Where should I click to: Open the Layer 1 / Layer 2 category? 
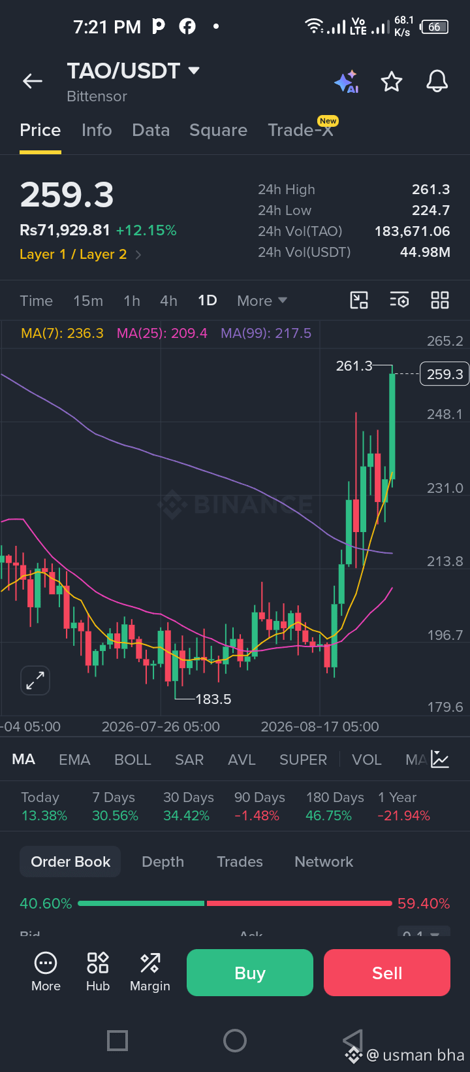[x=80, y=254]
